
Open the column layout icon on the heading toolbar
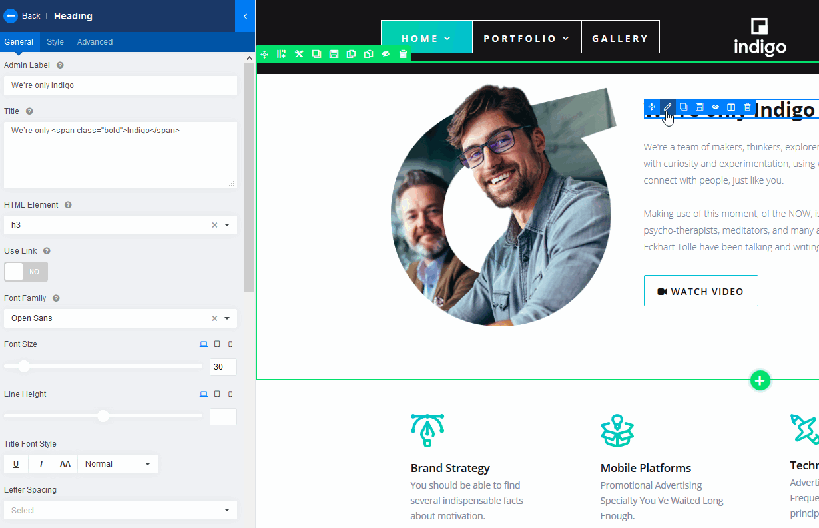click(730, 107)
